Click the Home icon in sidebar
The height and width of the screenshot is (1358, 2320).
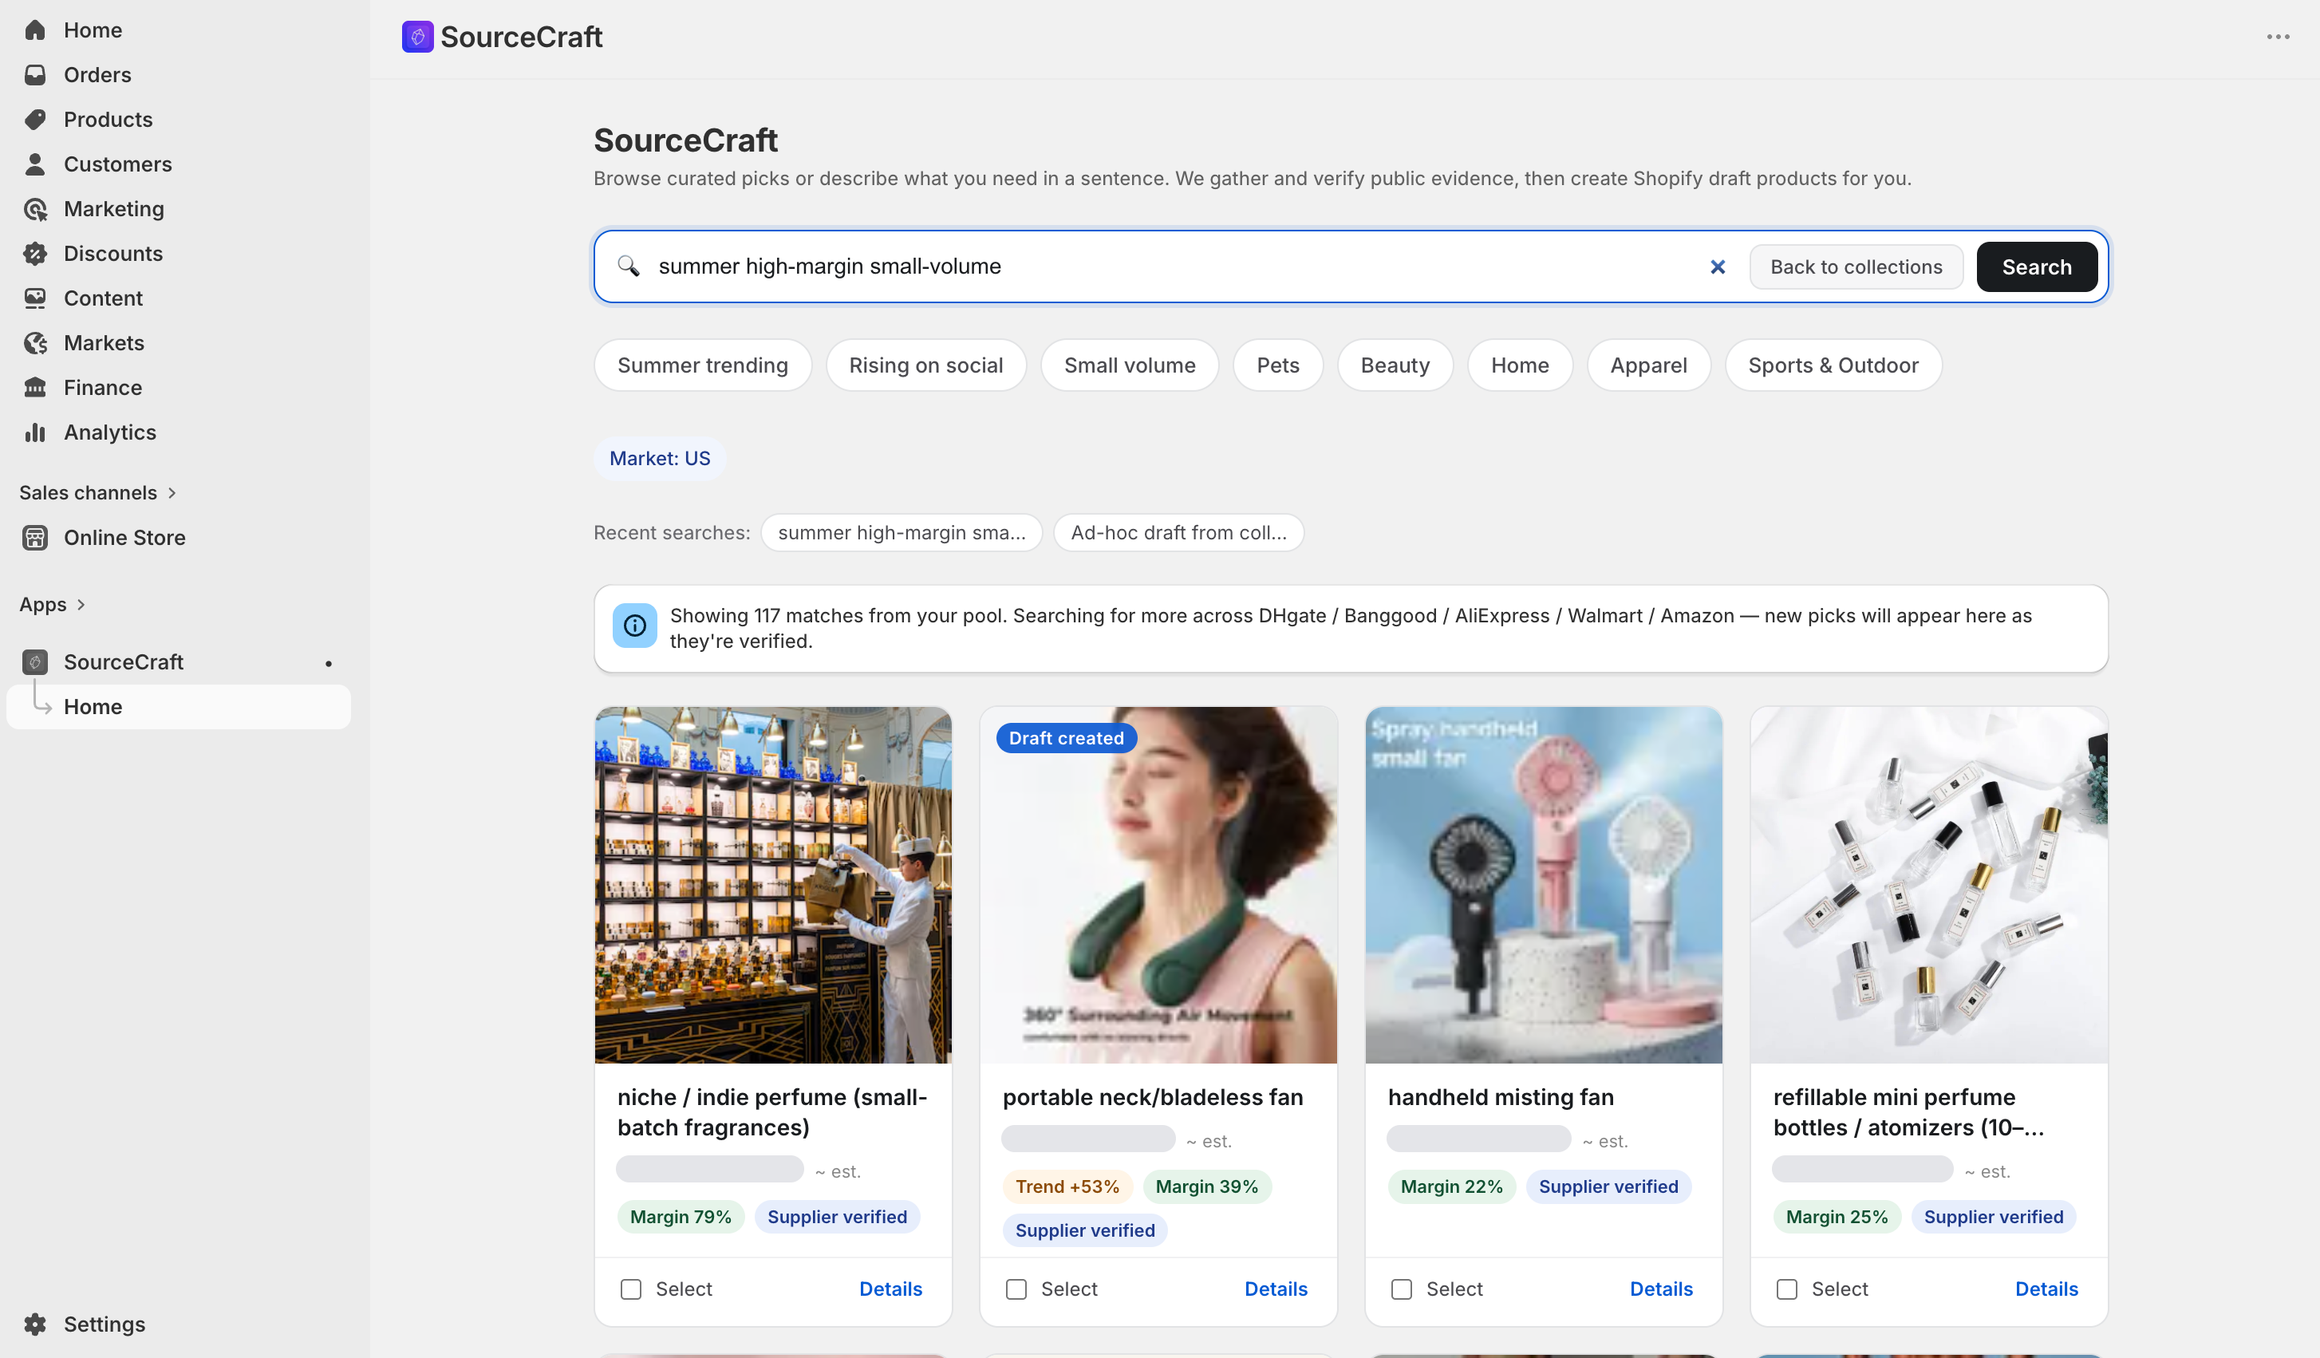click(35, 30)
